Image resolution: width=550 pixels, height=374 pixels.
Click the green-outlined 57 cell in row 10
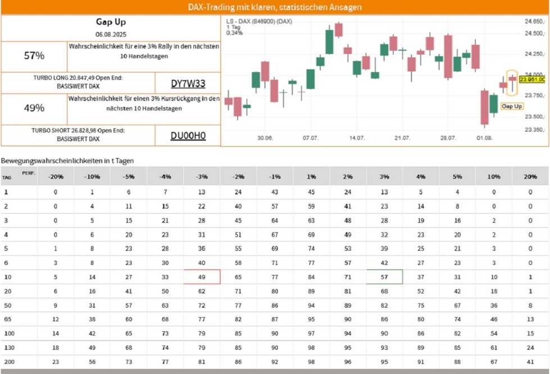pos(384,277)
